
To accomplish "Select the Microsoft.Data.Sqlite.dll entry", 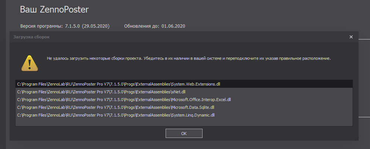I will (x=116, y=107).
